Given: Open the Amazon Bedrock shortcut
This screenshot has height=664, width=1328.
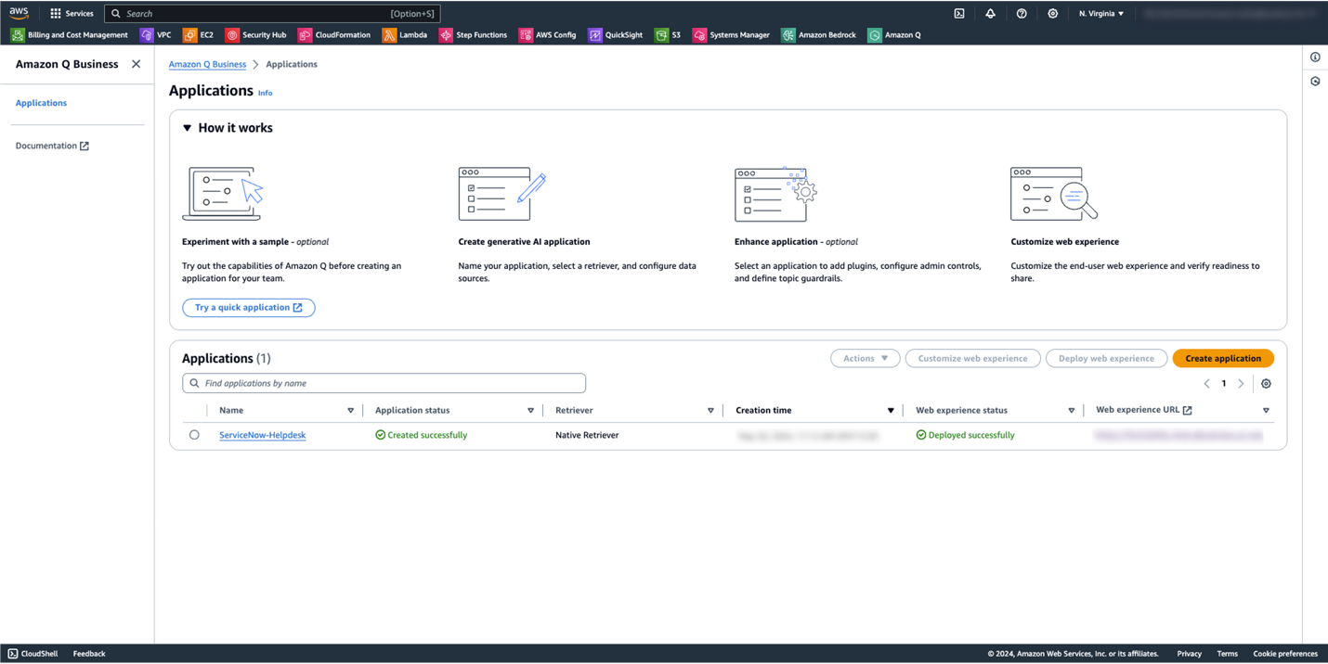Looking at the screenshot, I should 819,35.
